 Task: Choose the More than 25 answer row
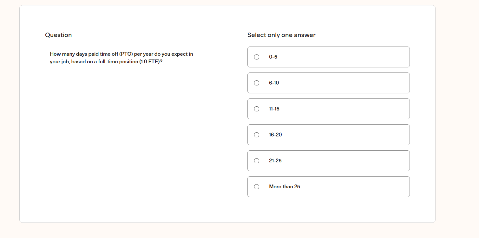(x=328, y=187)
